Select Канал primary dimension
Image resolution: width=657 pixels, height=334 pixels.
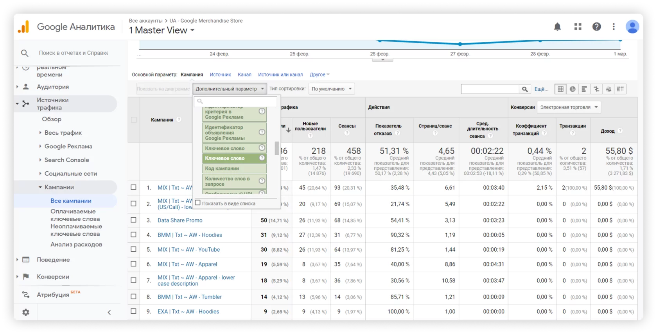(244, 75)
